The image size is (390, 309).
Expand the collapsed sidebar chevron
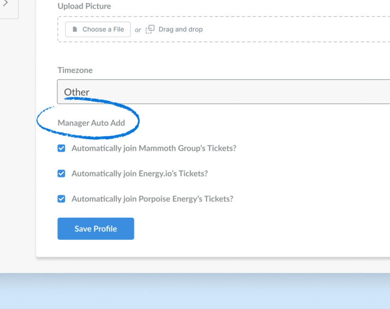[5, 3]
